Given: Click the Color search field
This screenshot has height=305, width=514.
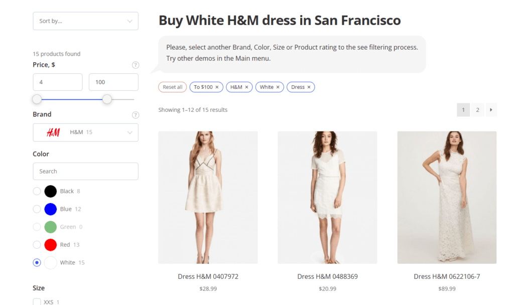Looking at the screenshot, I should [85, 171].
